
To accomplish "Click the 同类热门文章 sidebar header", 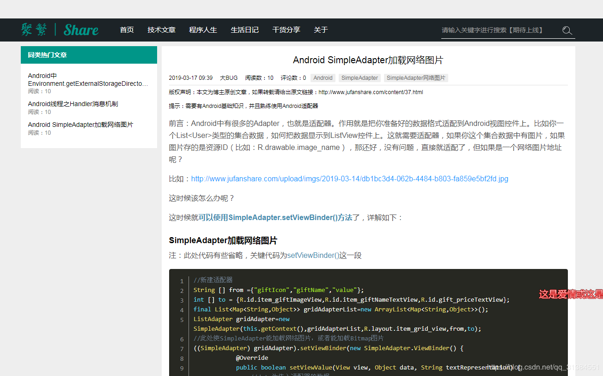I will pyautogui.click(x=89, y=55).
